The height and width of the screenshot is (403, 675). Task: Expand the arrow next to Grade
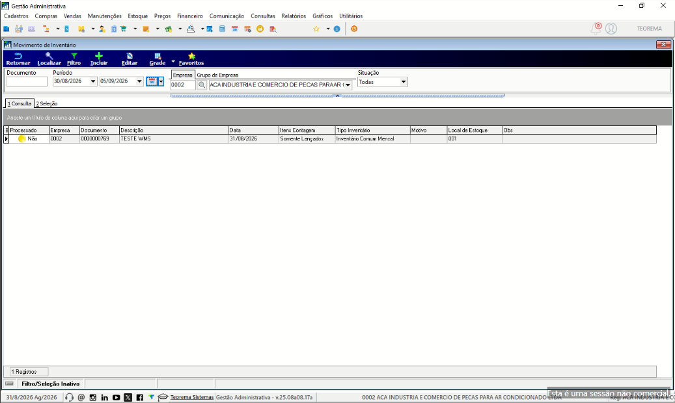[173, 61]
